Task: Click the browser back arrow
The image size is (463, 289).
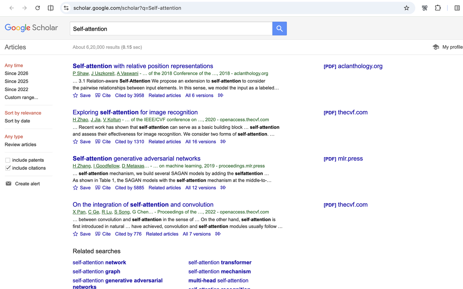Action: pos(12,8)
